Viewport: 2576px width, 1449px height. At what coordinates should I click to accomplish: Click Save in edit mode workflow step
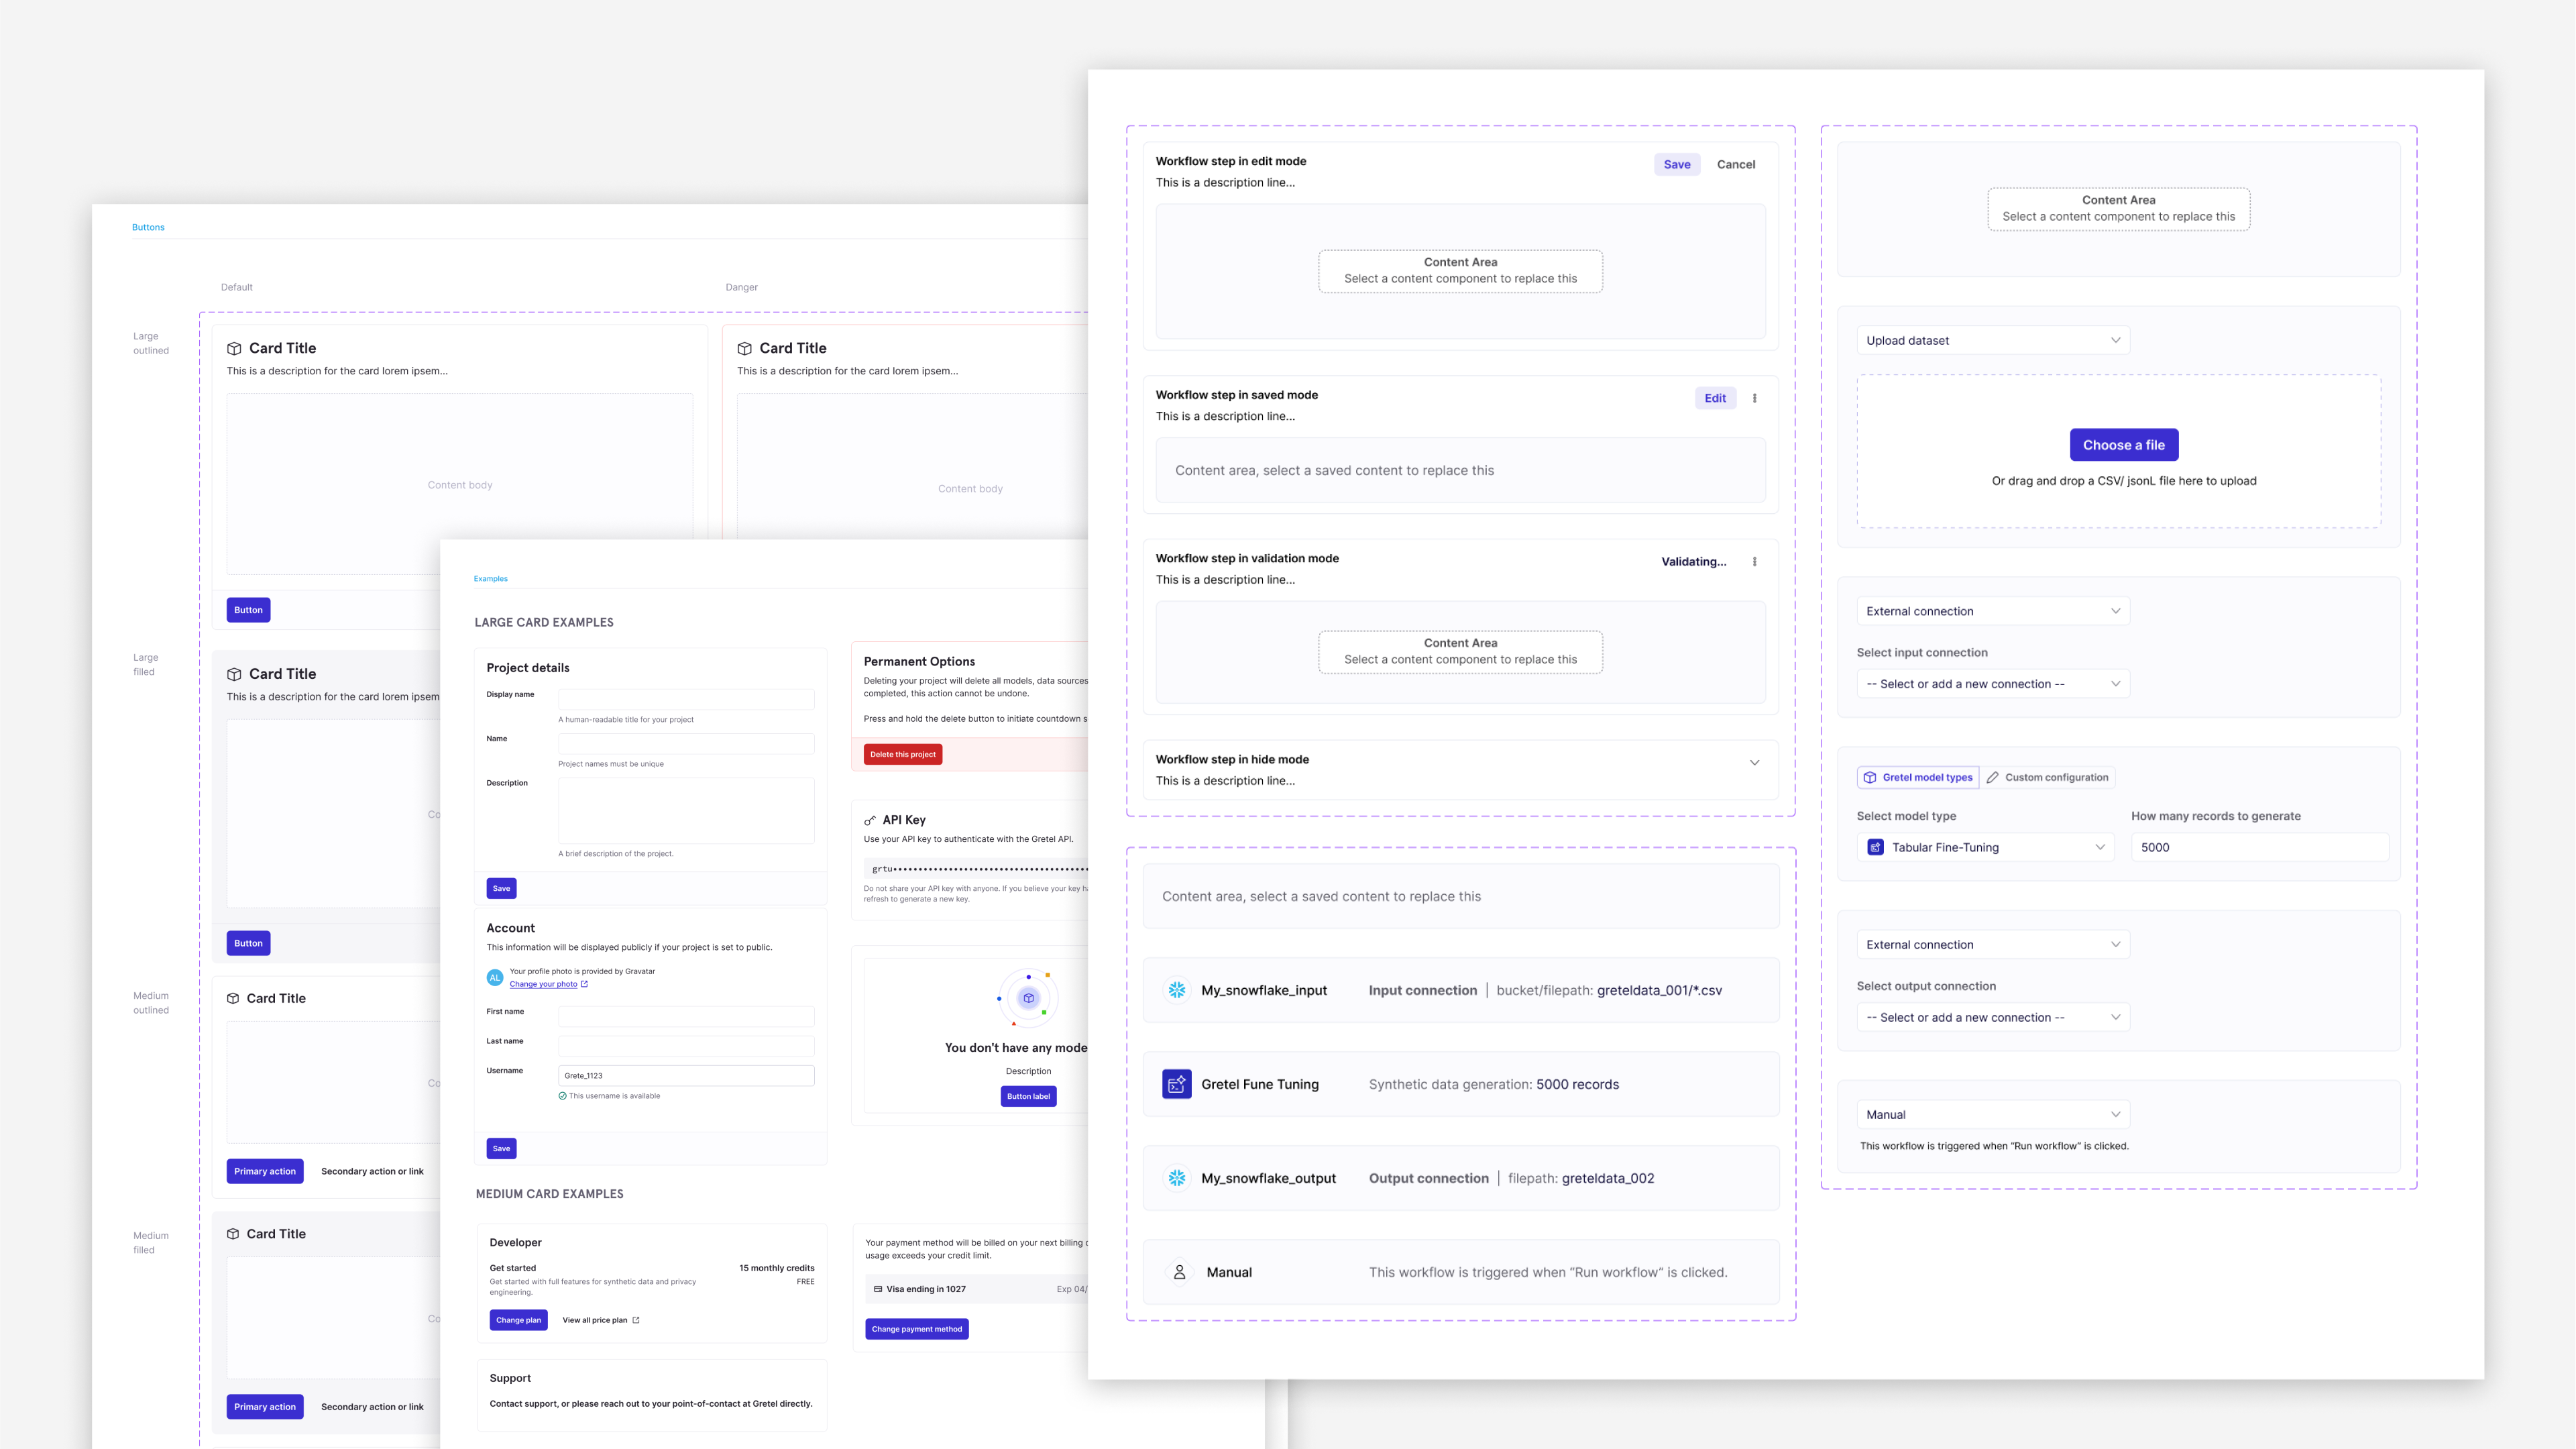point(1676,164)
